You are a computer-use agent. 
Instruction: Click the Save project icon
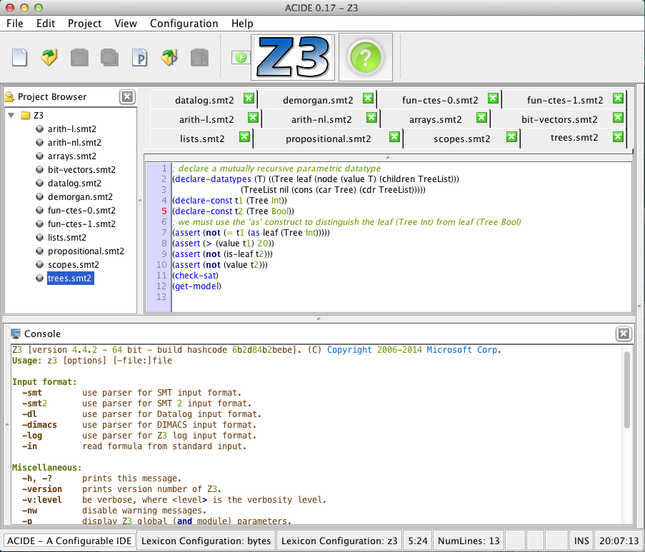tap(199, 58)
